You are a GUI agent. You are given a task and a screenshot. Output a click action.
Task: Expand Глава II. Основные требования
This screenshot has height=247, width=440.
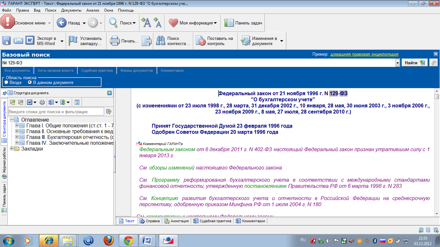point(17,131)
